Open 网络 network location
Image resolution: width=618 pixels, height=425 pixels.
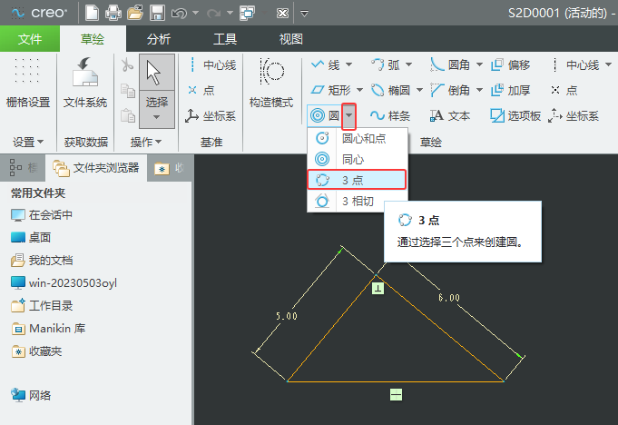31,395
